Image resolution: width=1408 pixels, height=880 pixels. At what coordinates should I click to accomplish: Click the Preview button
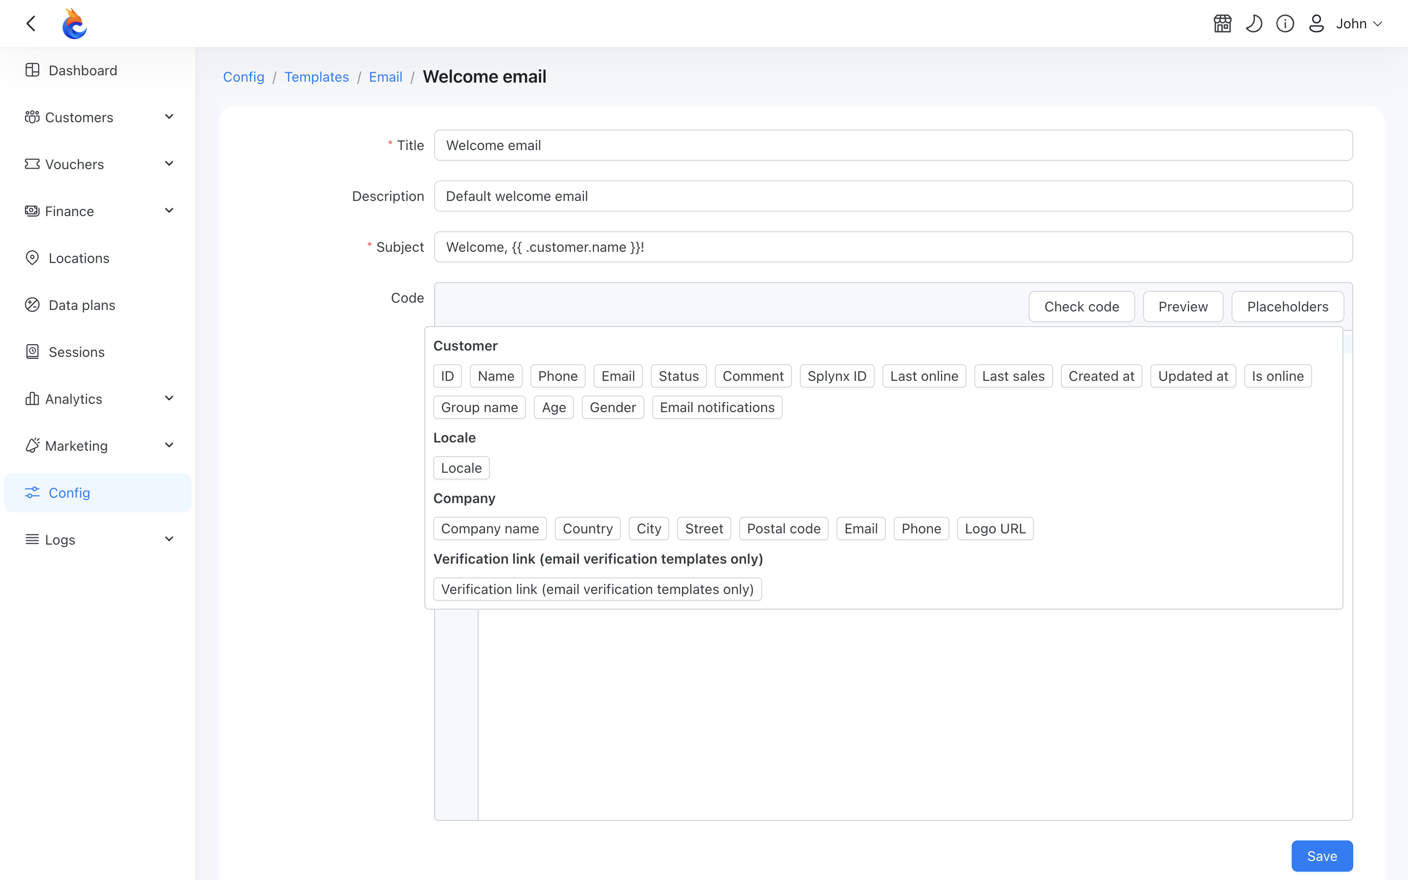1183,307
